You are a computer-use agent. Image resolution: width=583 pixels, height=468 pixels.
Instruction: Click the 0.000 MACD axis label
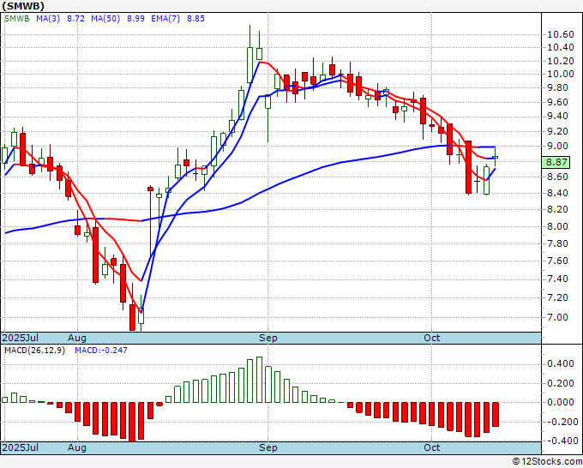pos(561,402)
